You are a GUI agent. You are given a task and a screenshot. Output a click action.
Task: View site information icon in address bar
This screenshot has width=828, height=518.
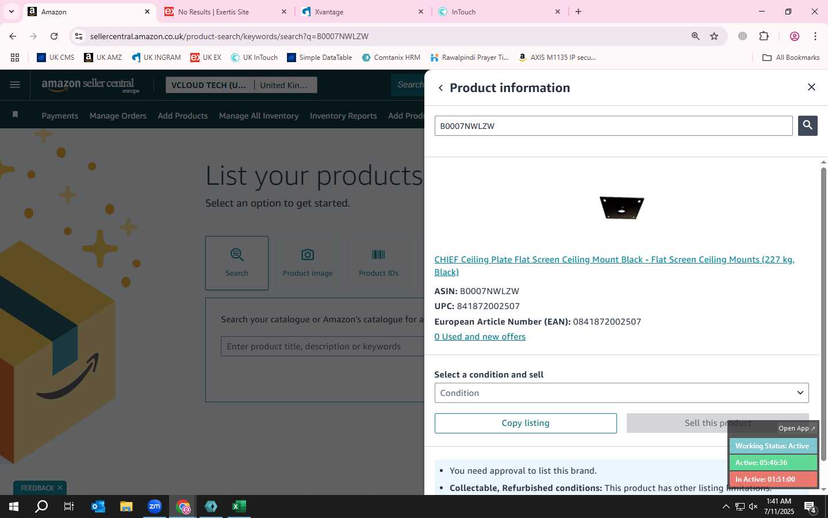pyautogui.click(x=79, y=36)
